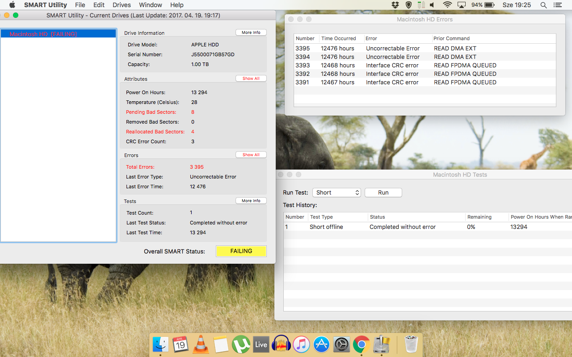
Task: Open System Preferences from the Dock
Action: [341, 344]
